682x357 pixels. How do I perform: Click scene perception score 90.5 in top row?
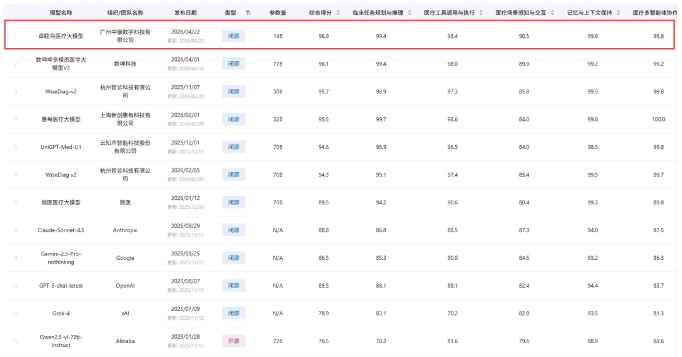[x=524, y=37]
